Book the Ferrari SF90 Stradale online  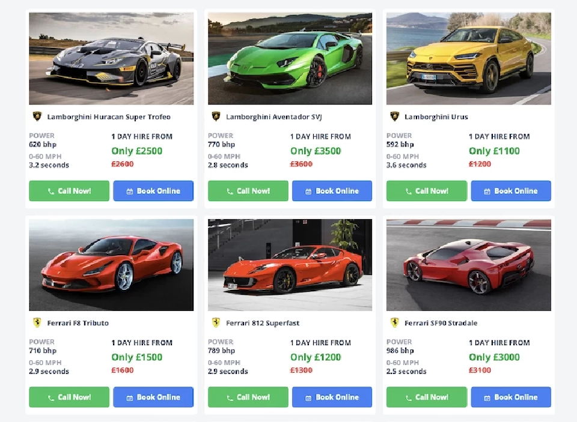(511, 397)
